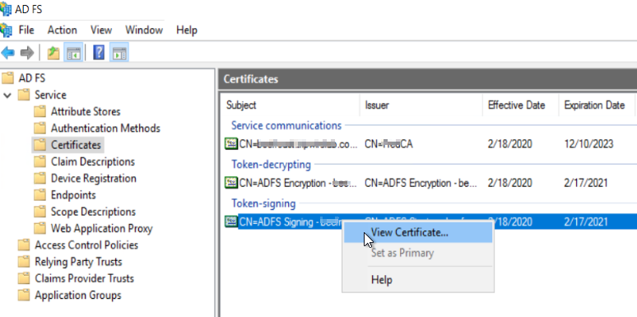The width and height of the screenshot is (637, 317).
Task: Click the Service communications group heading
Action: tap(286, 125)
